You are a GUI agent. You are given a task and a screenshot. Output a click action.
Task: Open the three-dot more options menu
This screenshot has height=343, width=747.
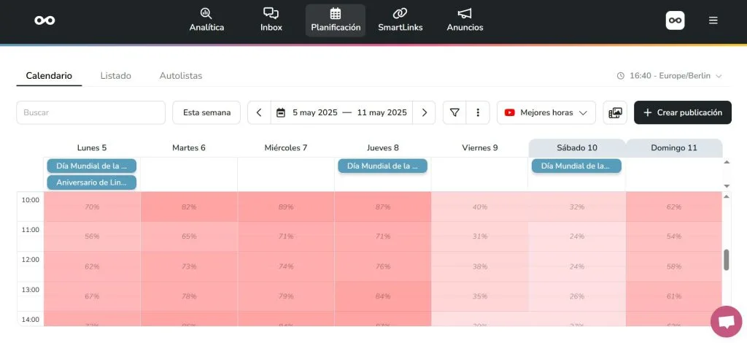[x=478, y=112]
